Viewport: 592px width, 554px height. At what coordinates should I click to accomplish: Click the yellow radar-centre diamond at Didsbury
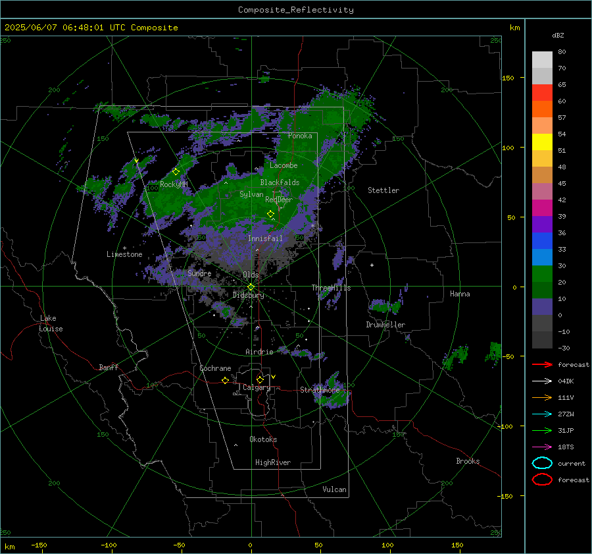251,287
